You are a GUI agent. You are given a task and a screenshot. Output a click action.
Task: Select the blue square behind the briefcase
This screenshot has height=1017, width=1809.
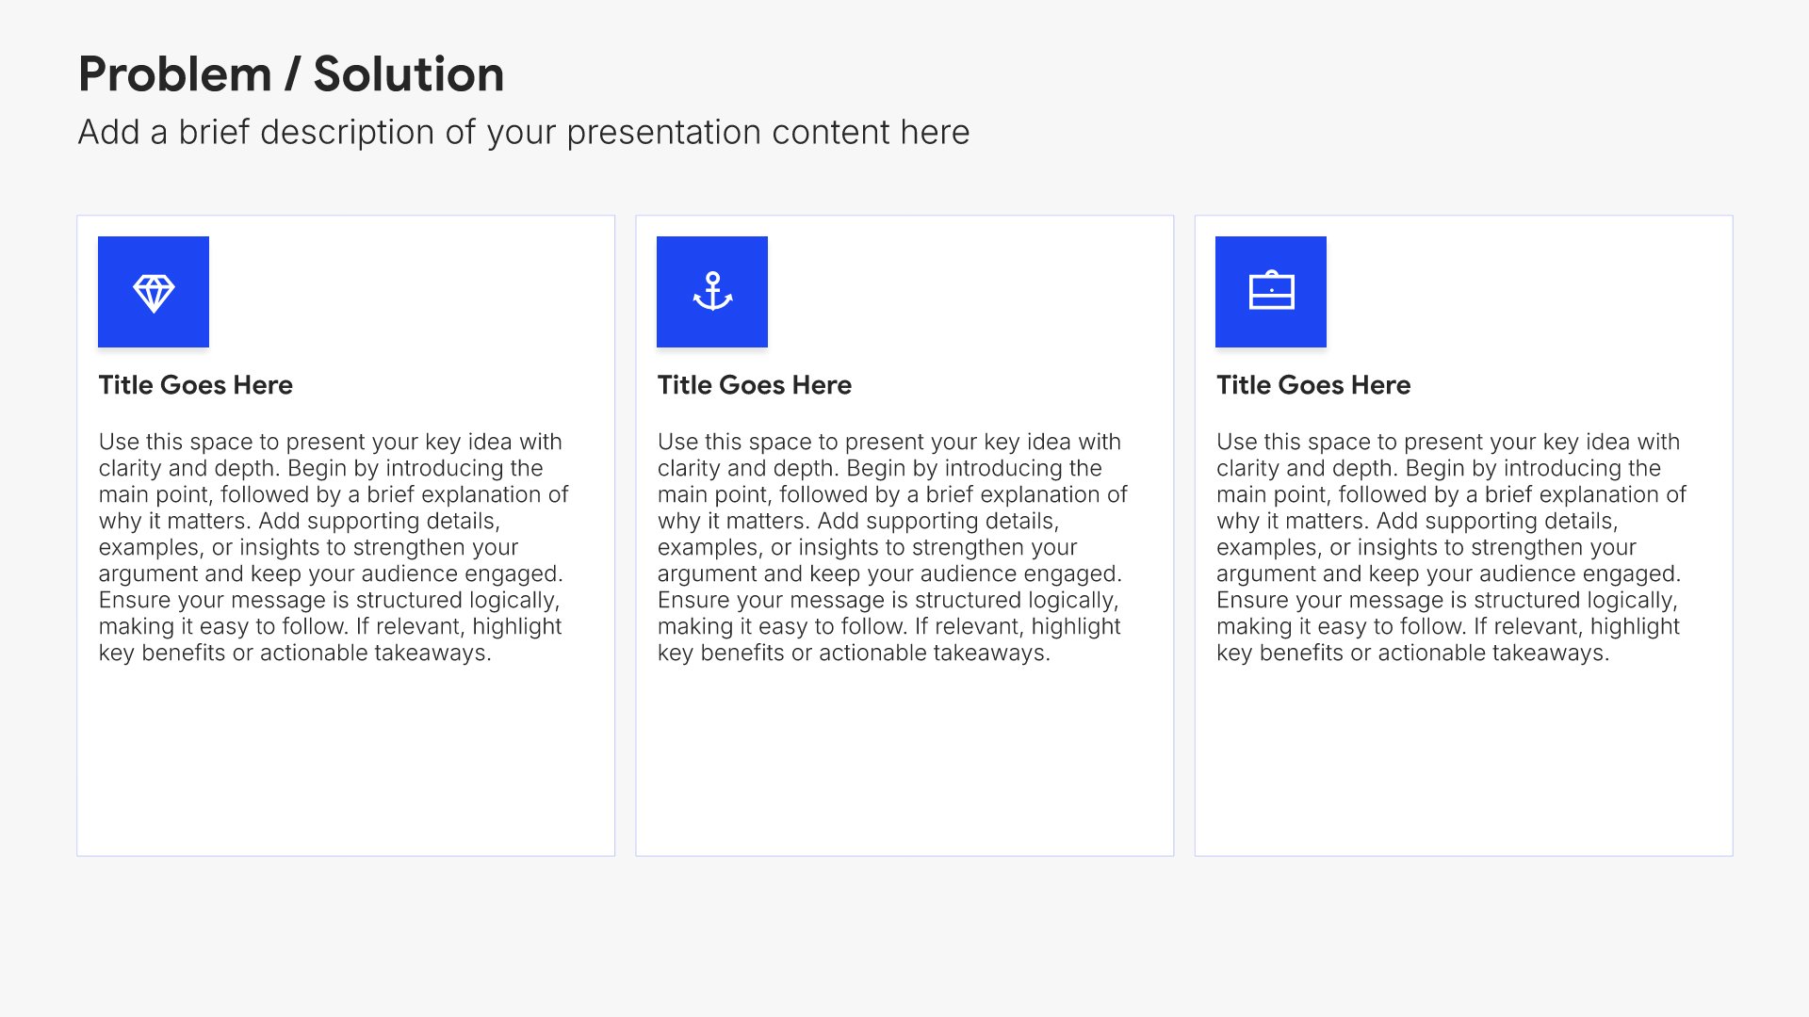click(x=1271, y=292)
